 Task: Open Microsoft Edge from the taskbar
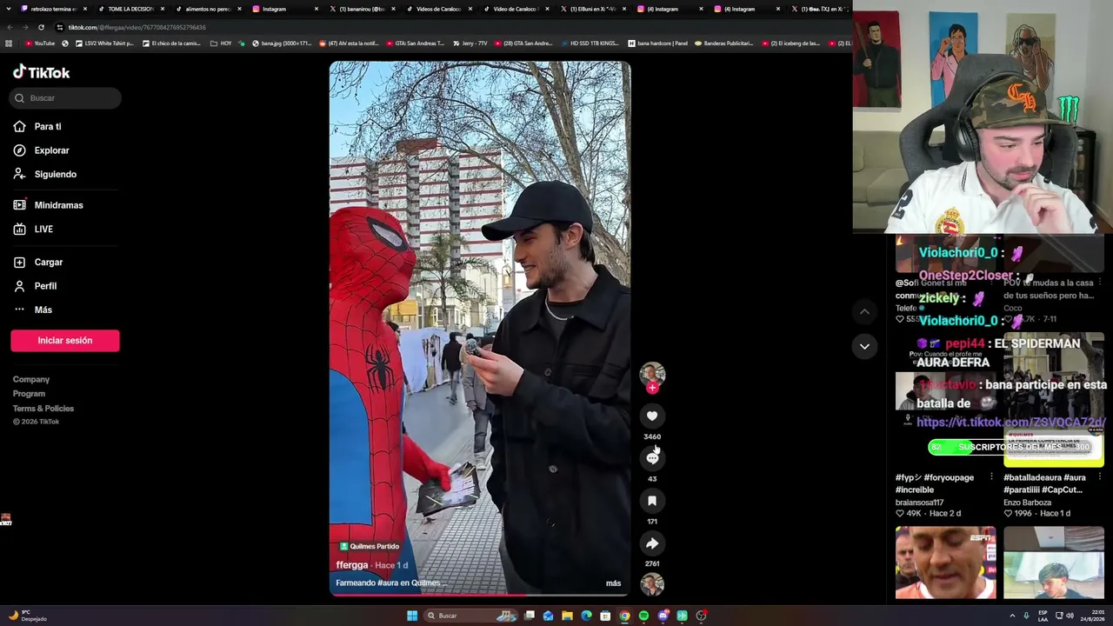[586, 616]
